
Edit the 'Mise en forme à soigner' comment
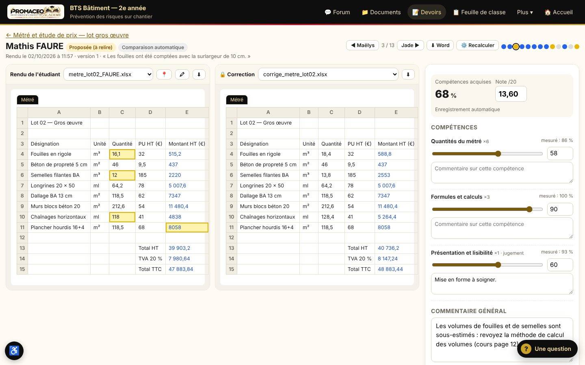point(502,284)
